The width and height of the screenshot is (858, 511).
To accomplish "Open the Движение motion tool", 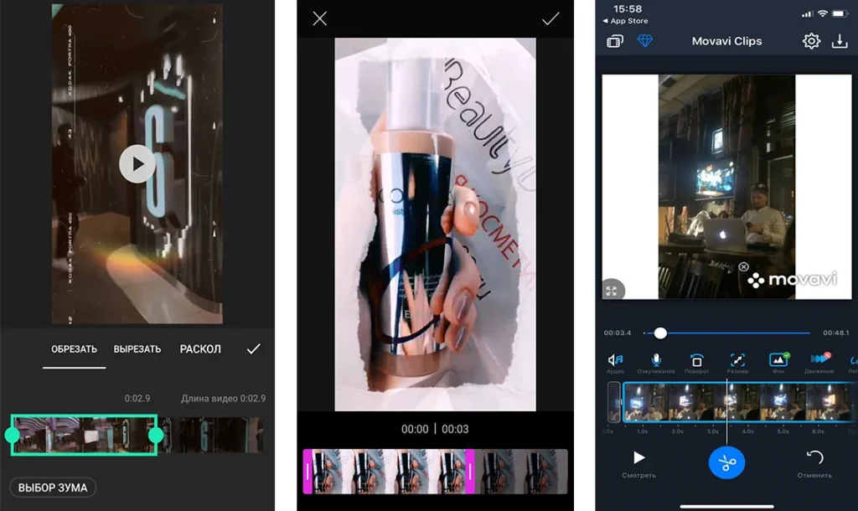I will tap(819, 363).
